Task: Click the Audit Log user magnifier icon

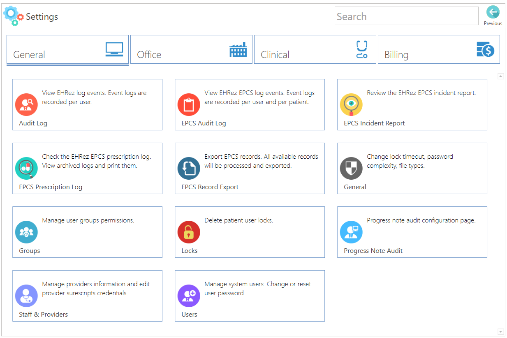Action: (26, 104)
